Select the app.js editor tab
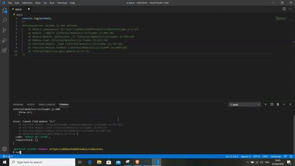 coord(21,9)
